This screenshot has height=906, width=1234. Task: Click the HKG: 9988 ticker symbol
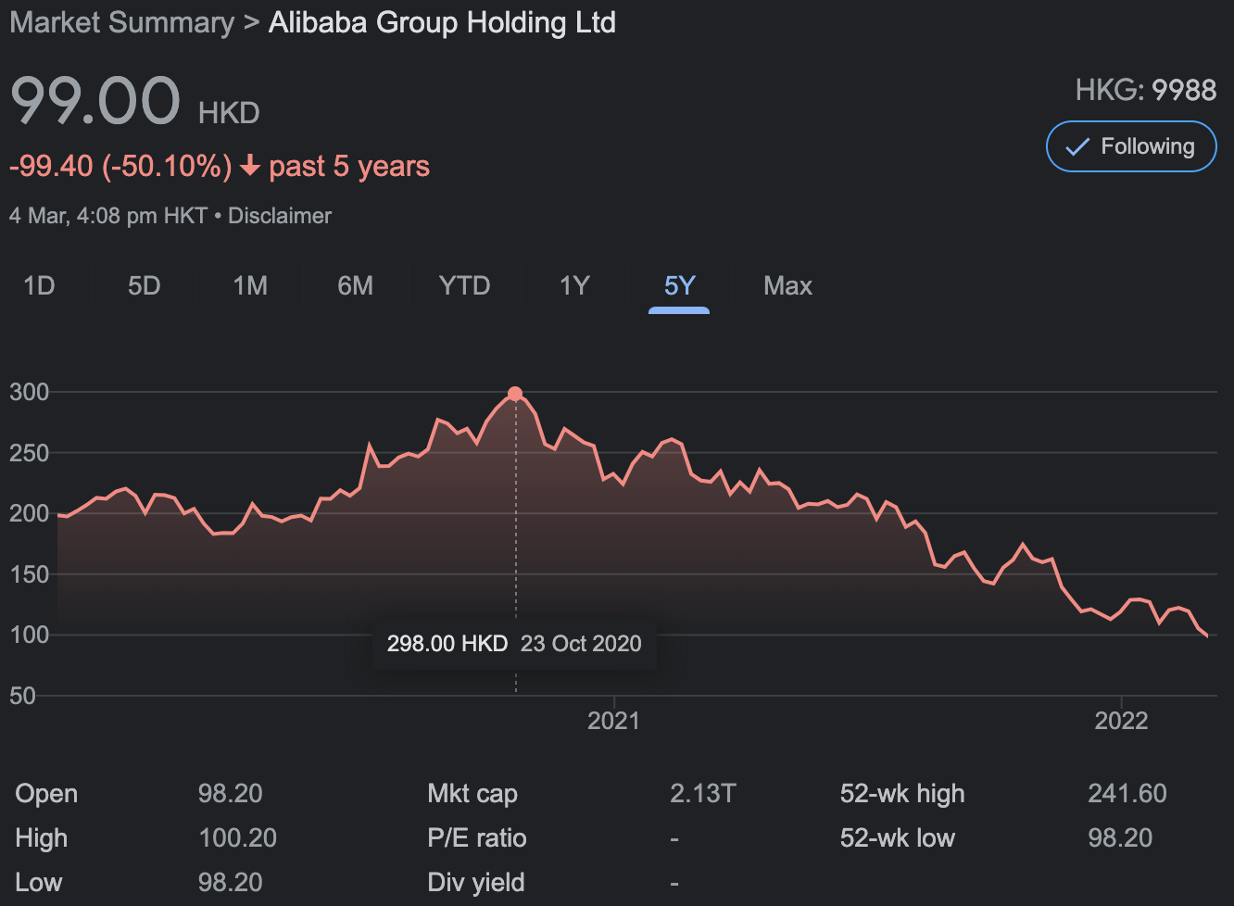click(1145, 90)
